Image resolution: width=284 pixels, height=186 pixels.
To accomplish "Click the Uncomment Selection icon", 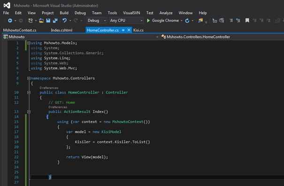I will (x=238, y=21).
